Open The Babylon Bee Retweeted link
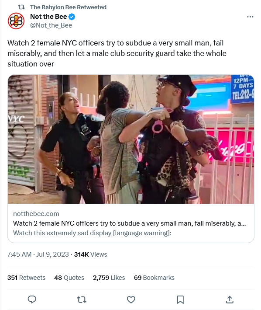This screenshot has width=261, height=310. click(68, 7)
